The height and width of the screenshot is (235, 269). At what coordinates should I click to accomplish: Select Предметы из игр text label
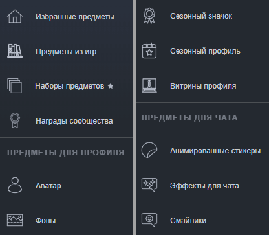coord(66,52)
